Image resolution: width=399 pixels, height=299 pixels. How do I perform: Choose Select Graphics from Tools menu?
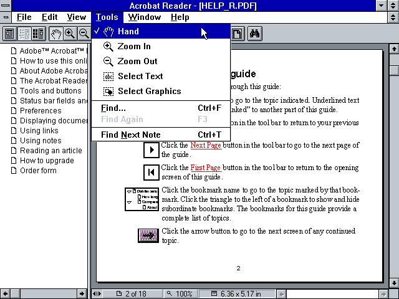161,92
